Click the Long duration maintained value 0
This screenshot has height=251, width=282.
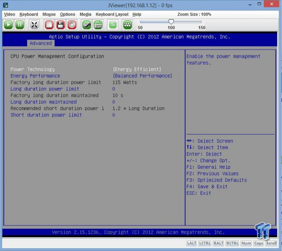(x=114, y=102)
